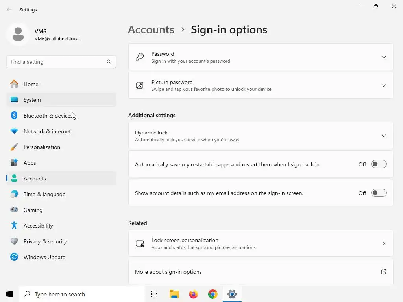Image resolution: width=403 pixels, height=302 pixels.
Task: Click the Personalization paintbrush icon
Action: 14,147
